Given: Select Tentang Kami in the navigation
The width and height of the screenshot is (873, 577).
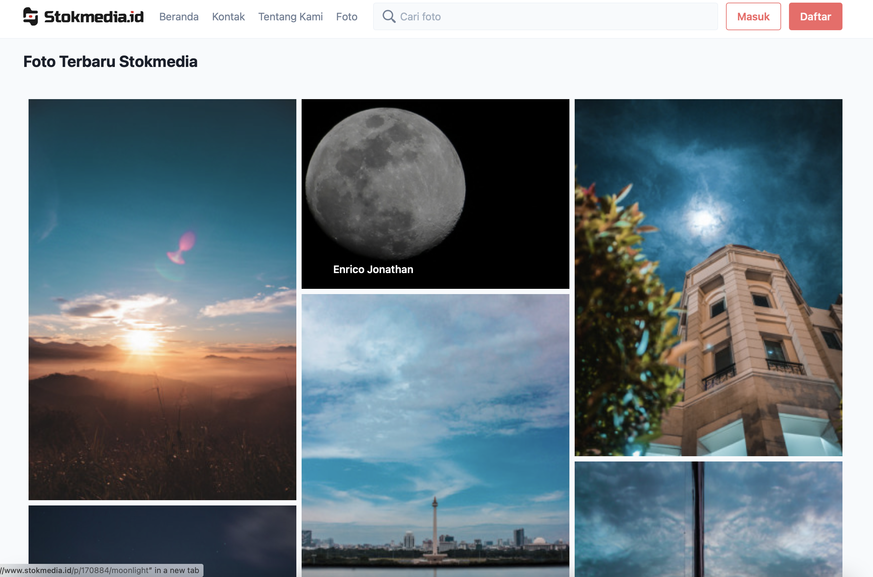Looking at the screenshot, I should 290,16.
